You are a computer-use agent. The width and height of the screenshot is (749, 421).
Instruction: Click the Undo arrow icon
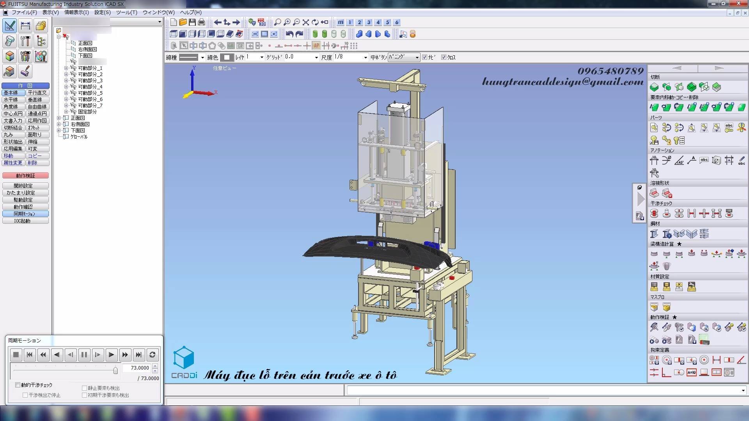289,34
